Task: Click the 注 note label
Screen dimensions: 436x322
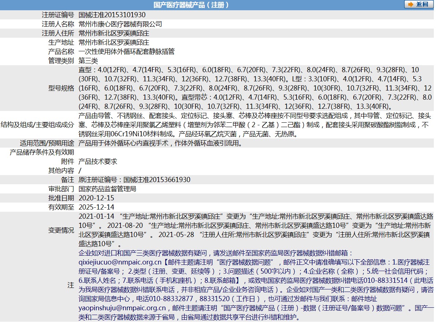Action: [71, 285]
